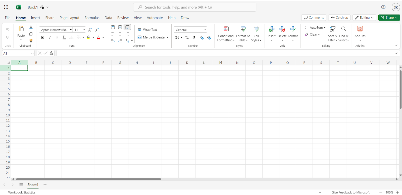The image size is (402, 195).
Task: Click the Percent Style icon
Action: pos(187,37)
